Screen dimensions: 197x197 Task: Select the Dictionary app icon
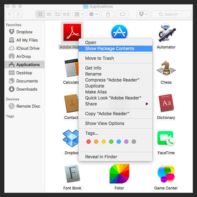(x=166, y=103)
